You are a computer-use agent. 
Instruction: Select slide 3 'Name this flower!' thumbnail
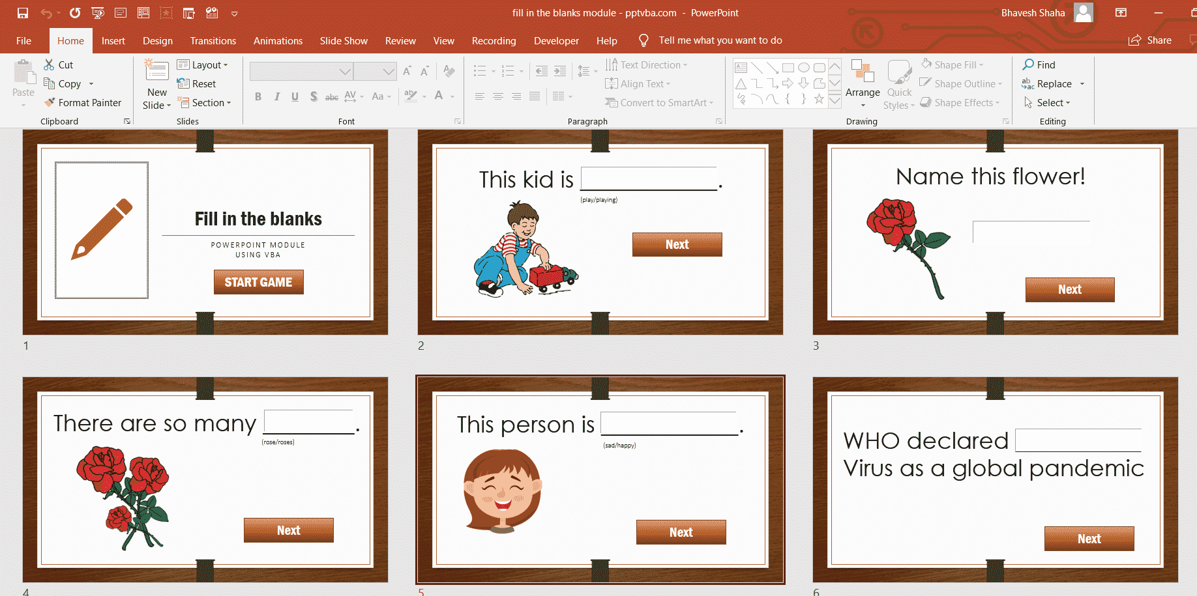pos(995,232)
